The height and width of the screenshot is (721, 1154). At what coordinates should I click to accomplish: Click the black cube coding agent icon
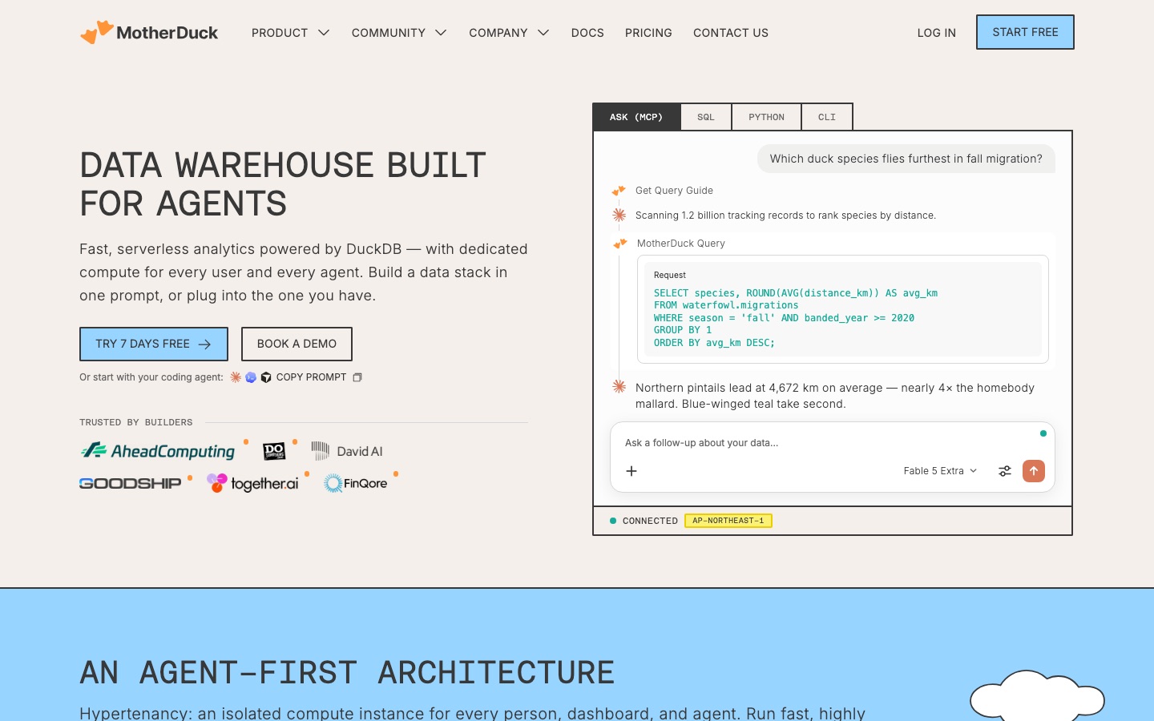[266, 377]
